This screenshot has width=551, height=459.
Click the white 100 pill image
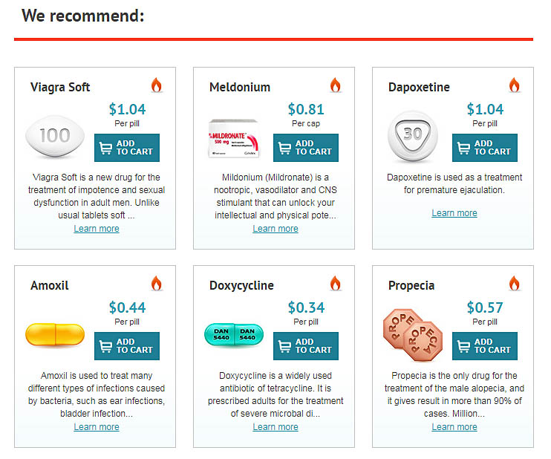point(55,136)
